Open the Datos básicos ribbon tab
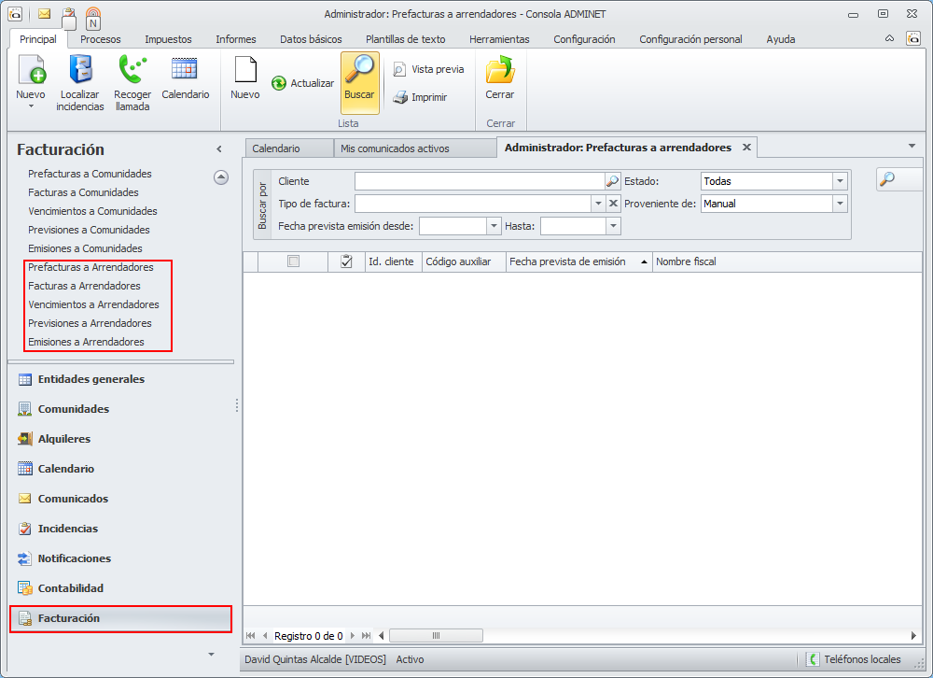Viewport: 933px width, 678px height. pyautogui.click(x=312, y=39)
